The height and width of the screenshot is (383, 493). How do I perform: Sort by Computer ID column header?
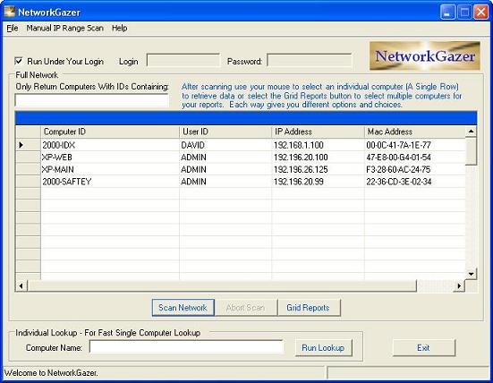coord(110,132)
